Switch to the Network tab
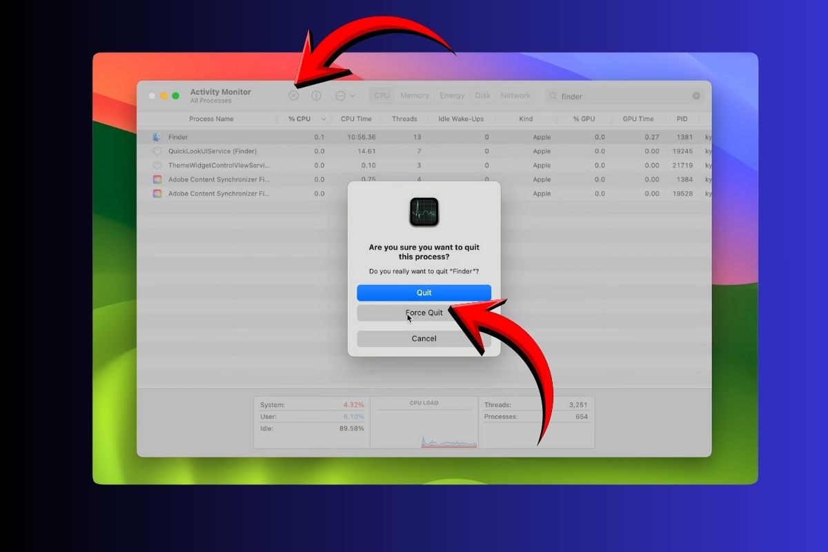Image resolution: width=828 pixels, height=552 pixels. 515,96
